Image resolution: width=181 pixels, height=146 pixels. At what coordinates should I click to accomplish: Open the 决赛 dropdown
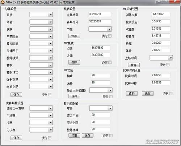click(x=41, y=123)
